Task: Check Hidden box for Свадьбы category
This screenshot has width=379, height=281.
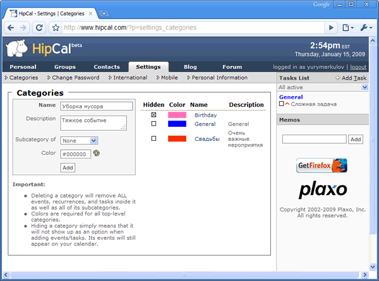Action: [x=153, y=138]
